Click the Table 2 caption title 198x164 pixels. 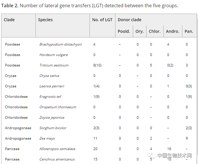tap(90, 6)
